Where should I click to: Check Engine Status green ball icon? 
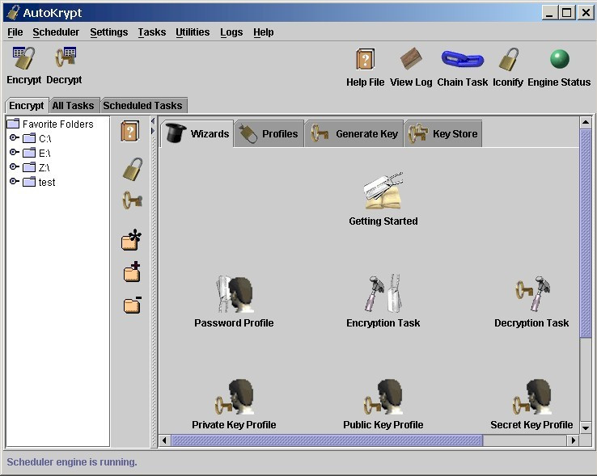559,59
